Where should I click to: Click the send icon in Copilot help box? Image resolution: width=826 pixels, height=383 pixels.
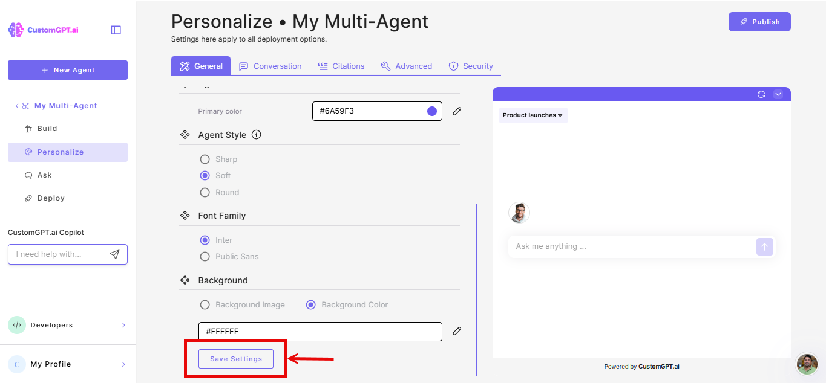pos(114,254)
